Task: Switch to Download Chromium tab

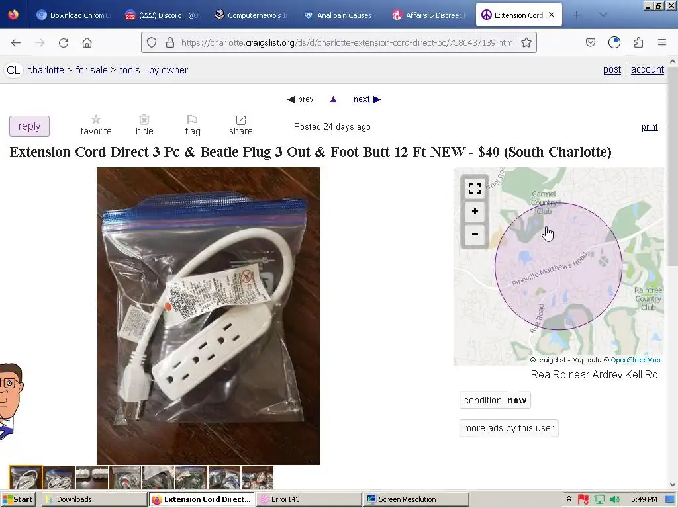Action: [73, 15]
